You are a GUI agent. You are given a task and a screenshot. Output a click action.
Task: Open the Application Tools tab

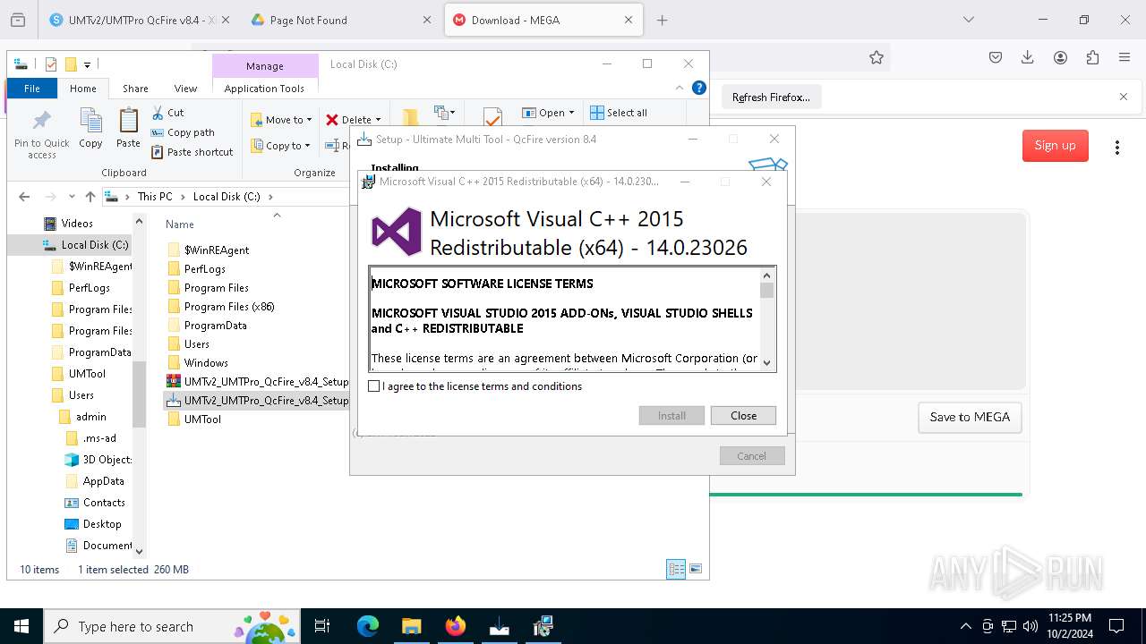coord(264,89)
